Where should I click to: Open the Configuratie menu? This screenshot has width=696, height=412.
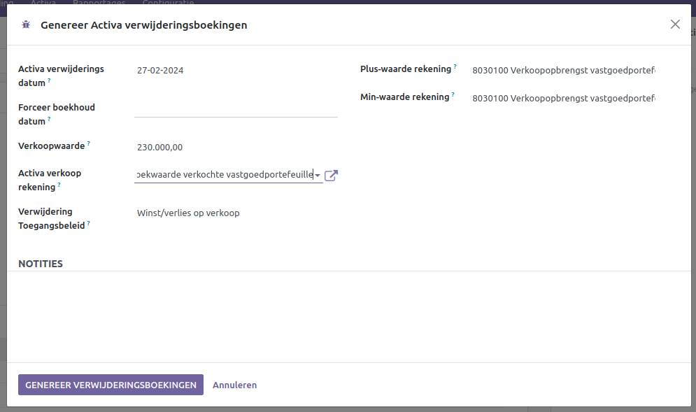tap(168, 2)
